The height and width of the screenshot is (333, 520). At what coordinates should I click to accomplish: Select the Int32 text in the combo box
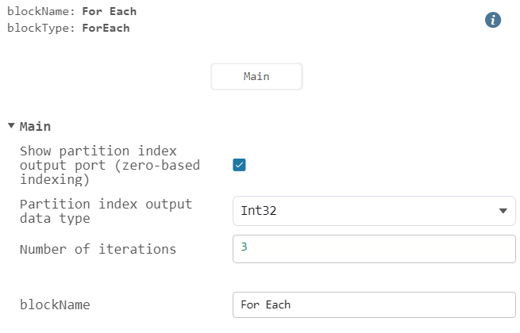click(259, 211)
